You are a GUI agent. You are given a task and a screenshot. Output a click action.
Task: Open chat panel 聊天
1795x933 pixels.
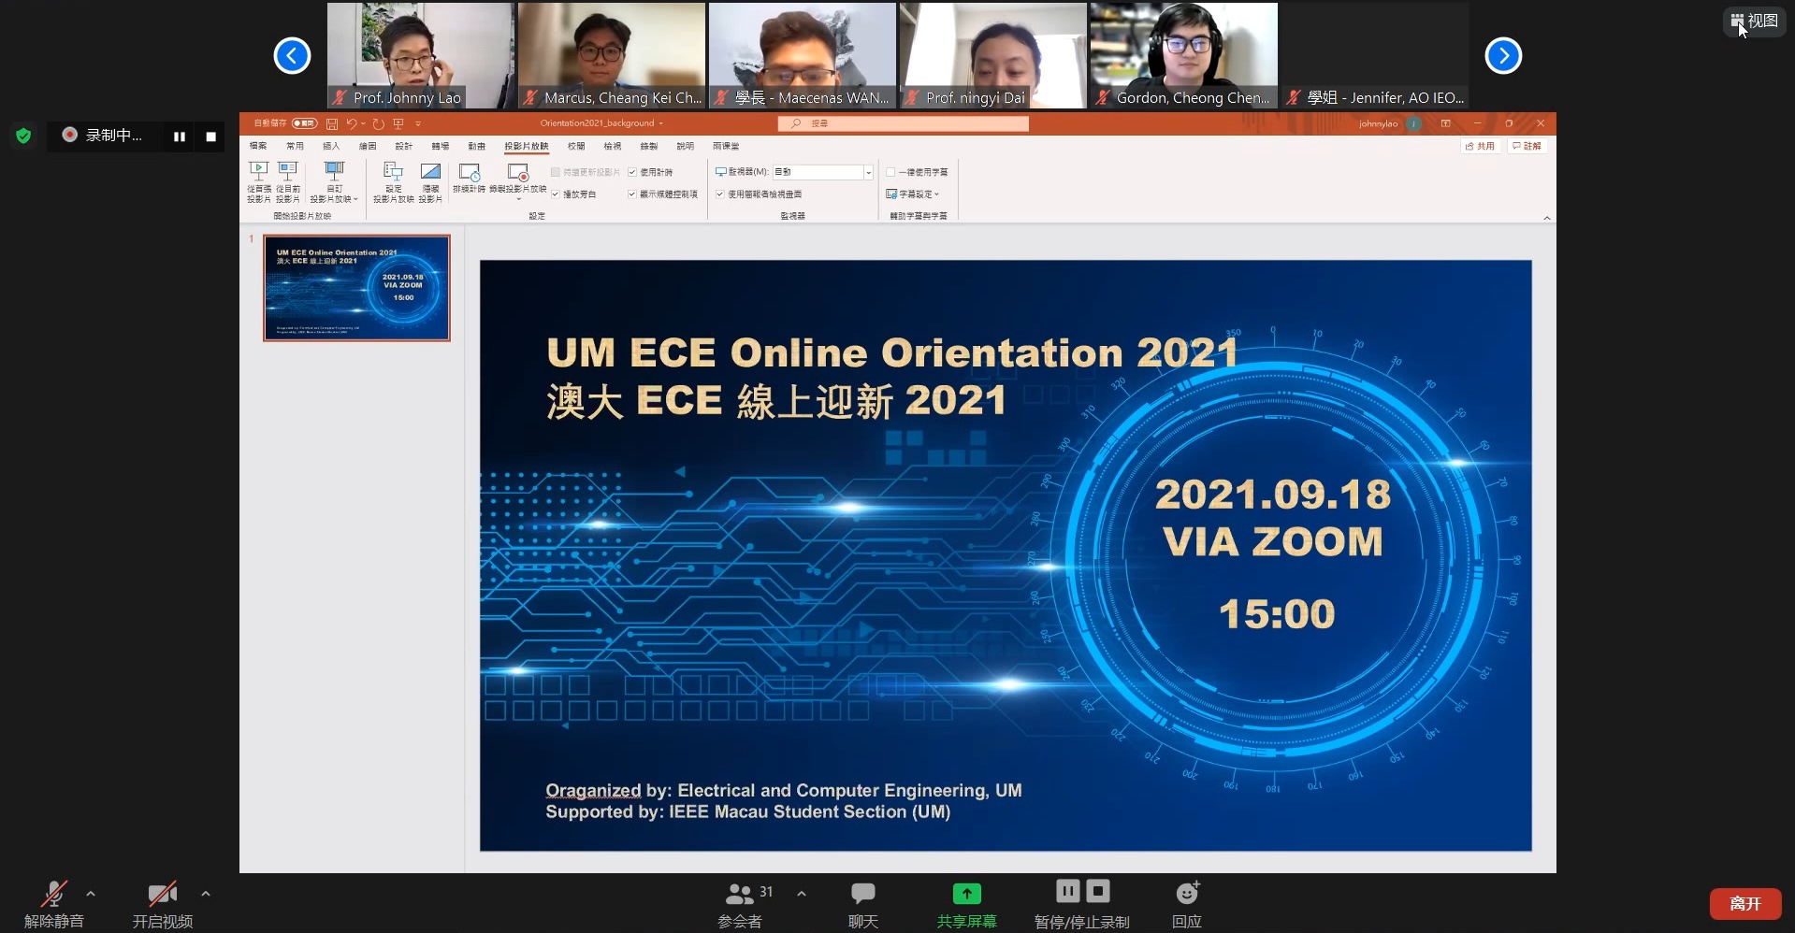[863, 904]
